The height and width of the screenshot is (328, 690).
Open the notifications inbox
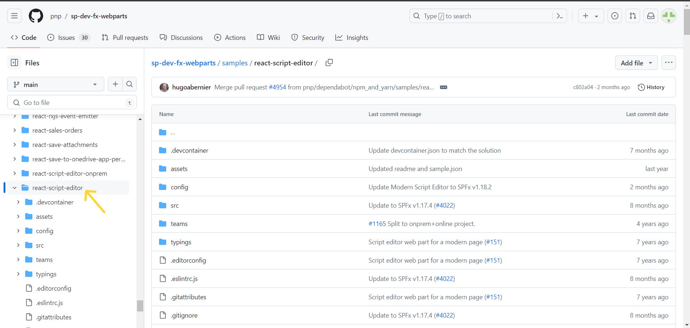(650, 16)
